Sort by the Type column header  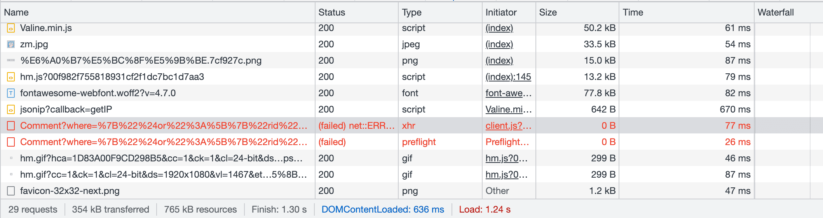pyautogui.click(x=411, y=12)
